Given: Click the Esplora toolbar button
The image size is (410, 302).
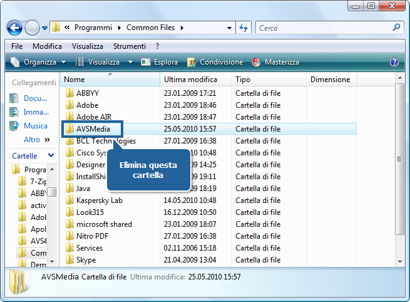Looking at the screenshot, I should point(159,62).
